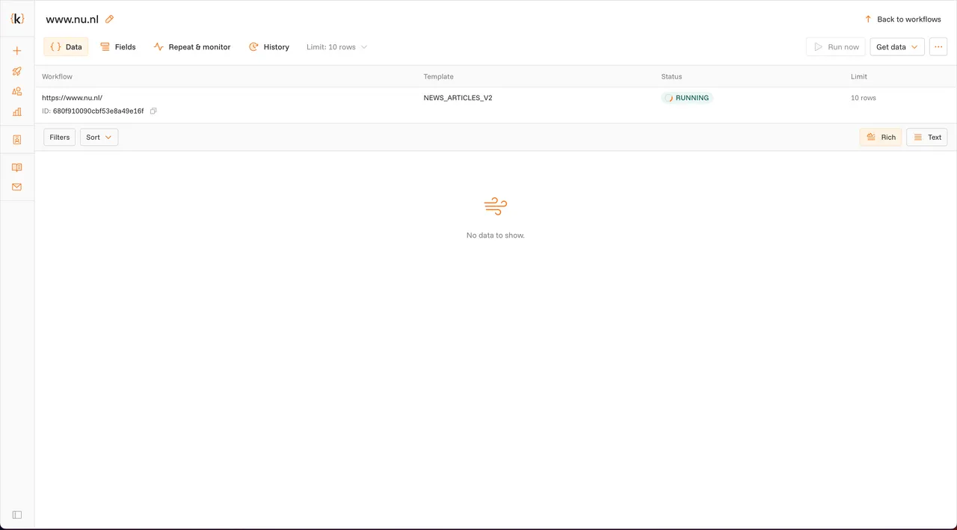Open the Get data dropdown
The width and height of the screenshot is (957, 530).
[897, 47]
